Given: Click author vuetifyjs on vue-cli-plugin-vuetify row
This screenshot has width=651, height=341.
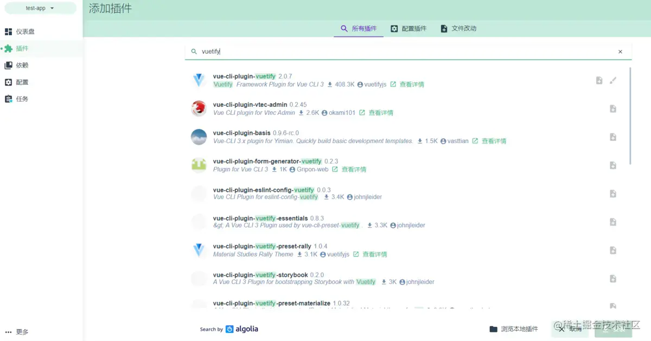Looking at the screenshot, I should [372, 85].
